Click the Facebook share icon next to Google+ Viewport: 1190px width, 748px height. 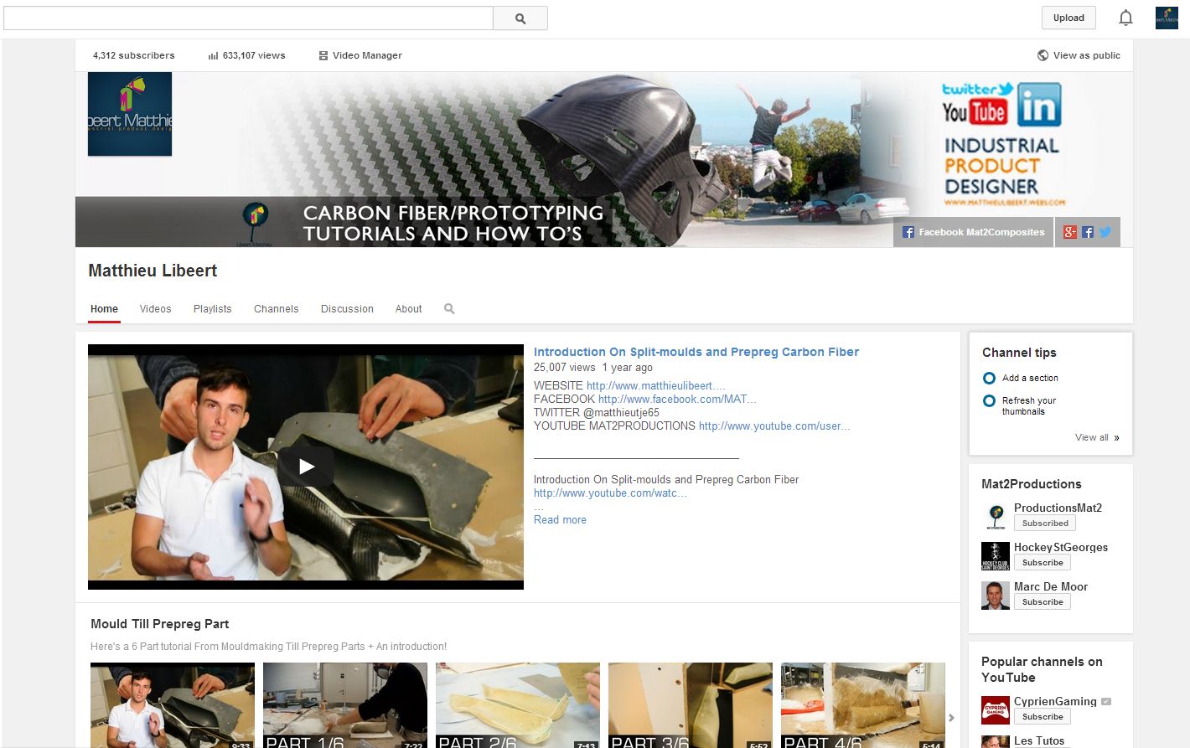click(x=1087, y=231)
